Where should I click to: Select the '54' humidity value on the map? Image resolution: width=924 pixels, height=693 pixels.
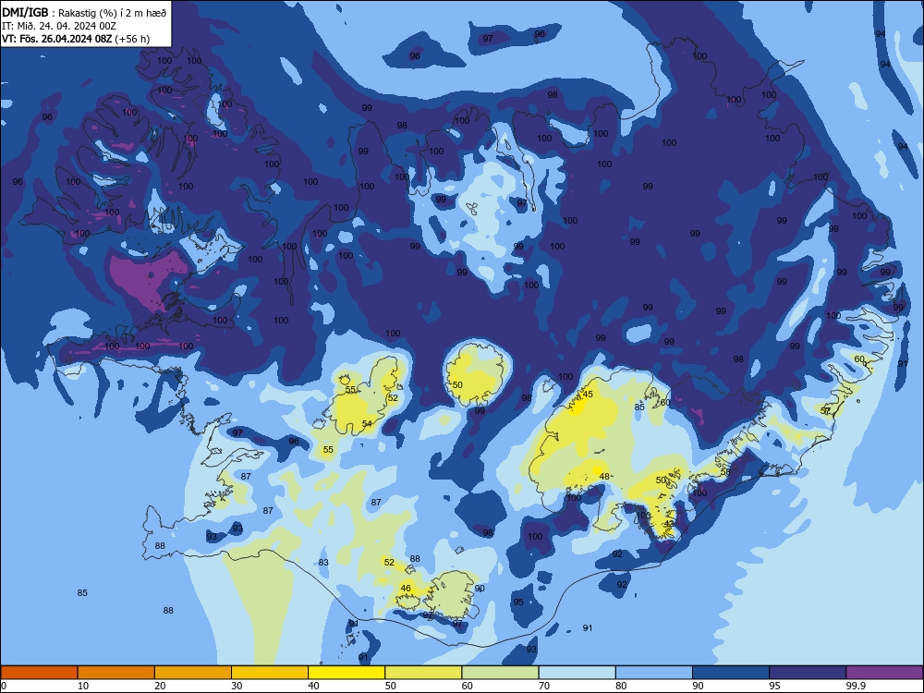(367, 424)
